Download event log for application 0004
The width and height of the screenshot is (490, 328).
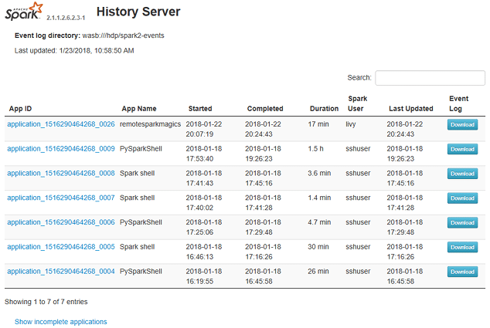coord(462,272)
